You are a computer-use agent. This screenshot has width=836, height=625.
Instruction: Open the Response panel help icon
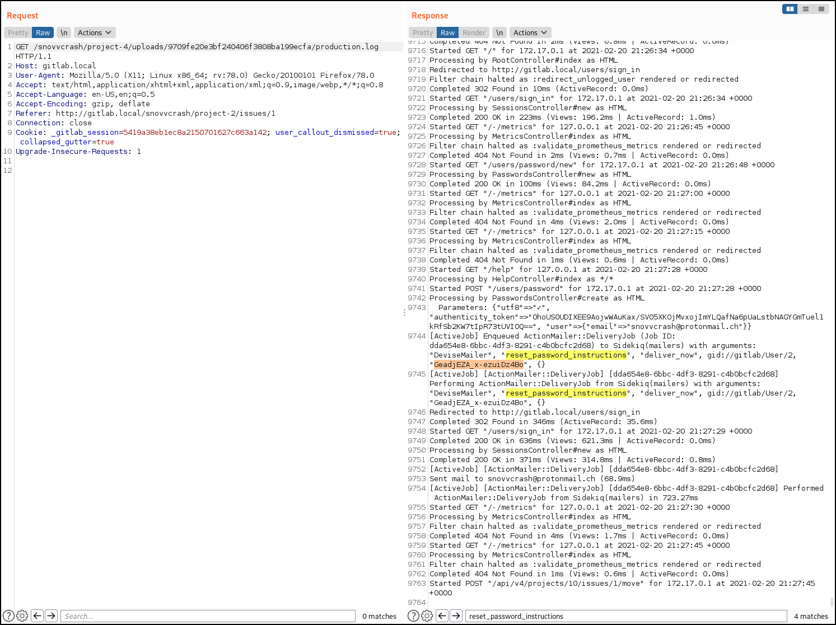(x=413, y=615)
